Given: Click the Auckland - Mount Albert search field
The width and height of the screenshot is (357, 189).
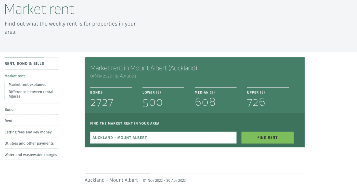Looking at the screenshot, I should (x=163, y=137).
